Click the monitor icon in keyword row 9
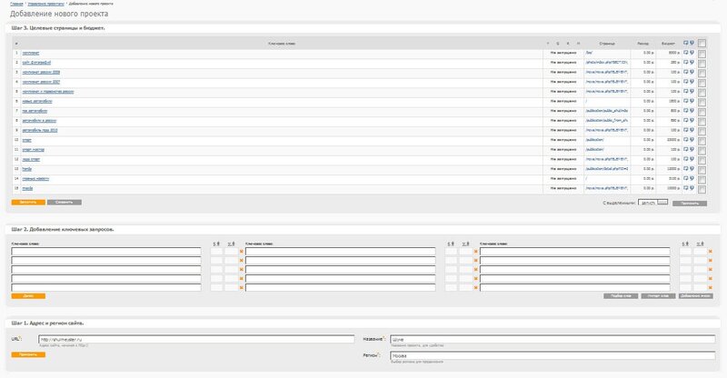Viewport: 727px width, 378px height. click(x=686, y=130)
